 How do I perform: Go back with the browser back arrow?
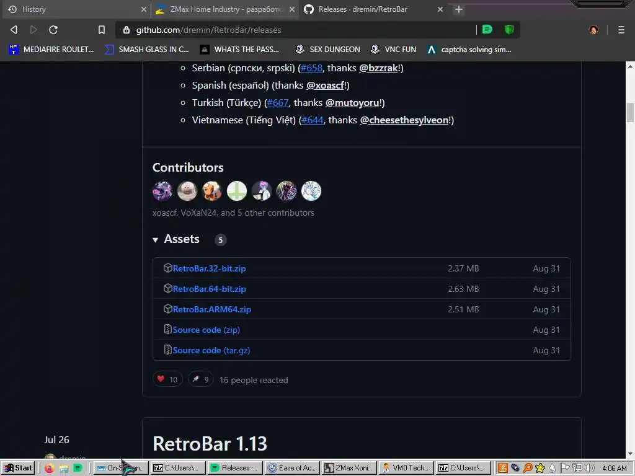(x=14, y=30)
